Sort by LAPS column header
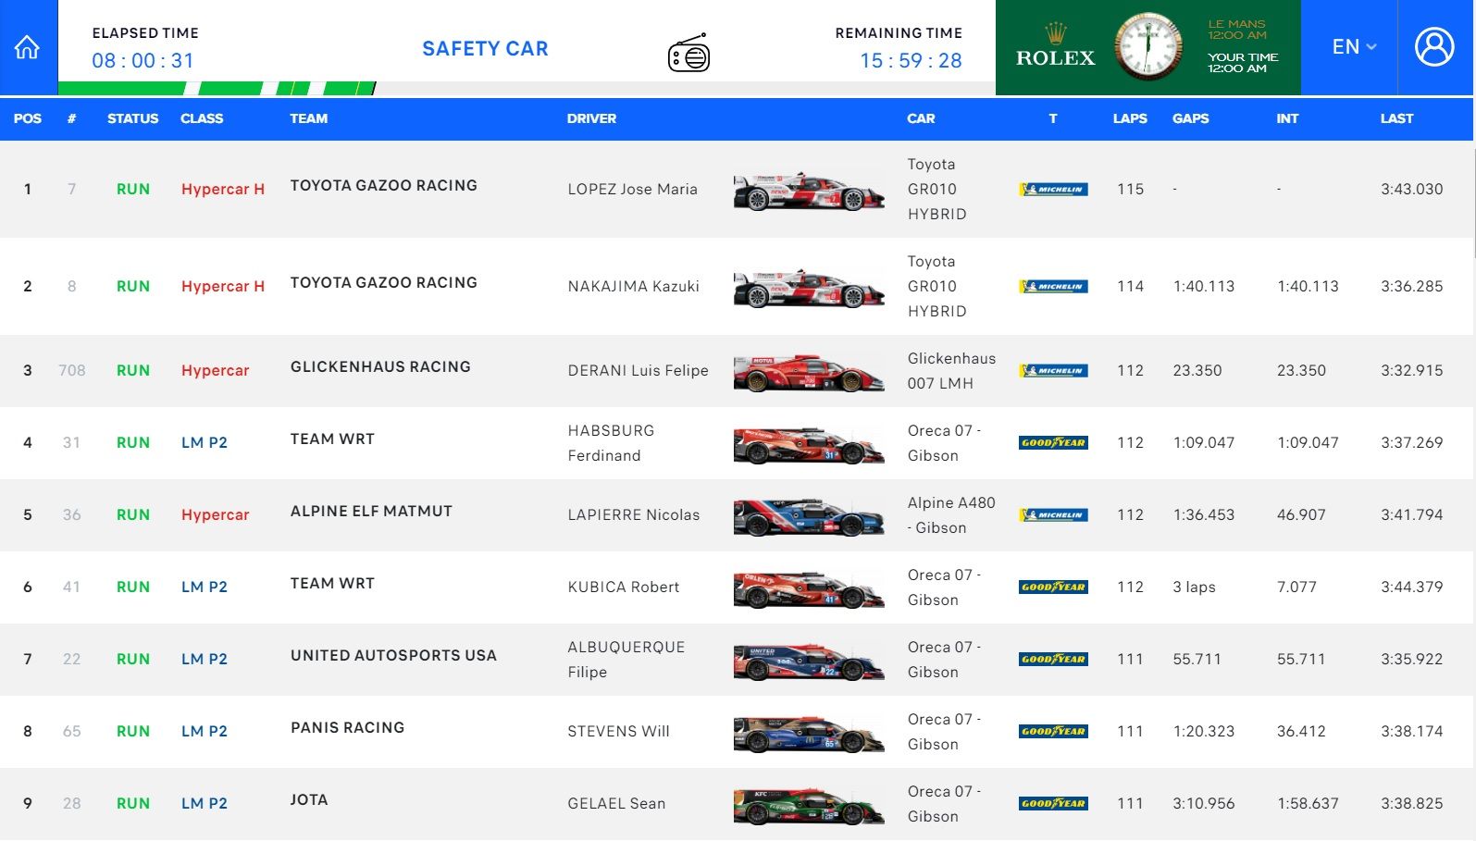Viewport: 1476px width, 841px height. [1130, 118]
